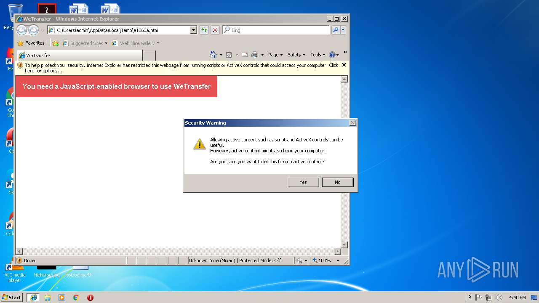Click the Bing search box
The image size is (539, 303).
[276, 30]
